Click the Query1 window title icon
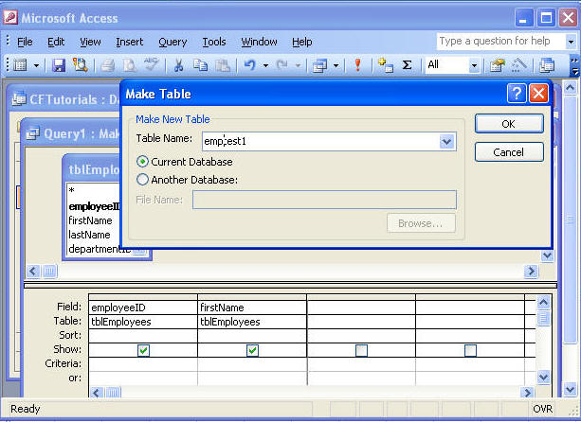 click(32, 133)
